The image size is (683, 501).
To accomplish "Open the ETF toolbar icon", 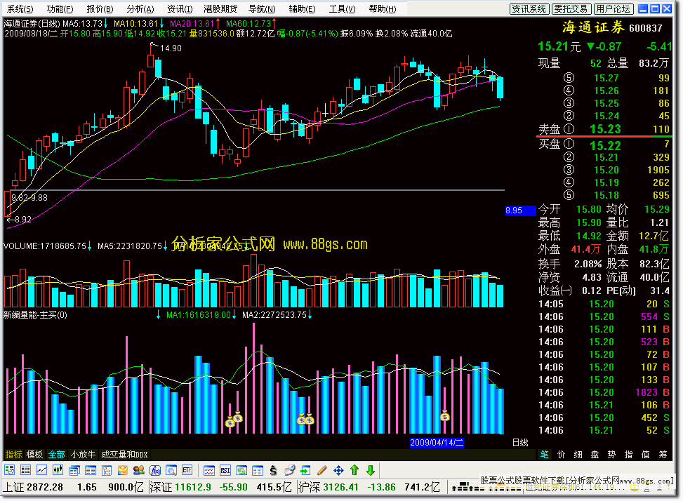I will coord(187,471).
